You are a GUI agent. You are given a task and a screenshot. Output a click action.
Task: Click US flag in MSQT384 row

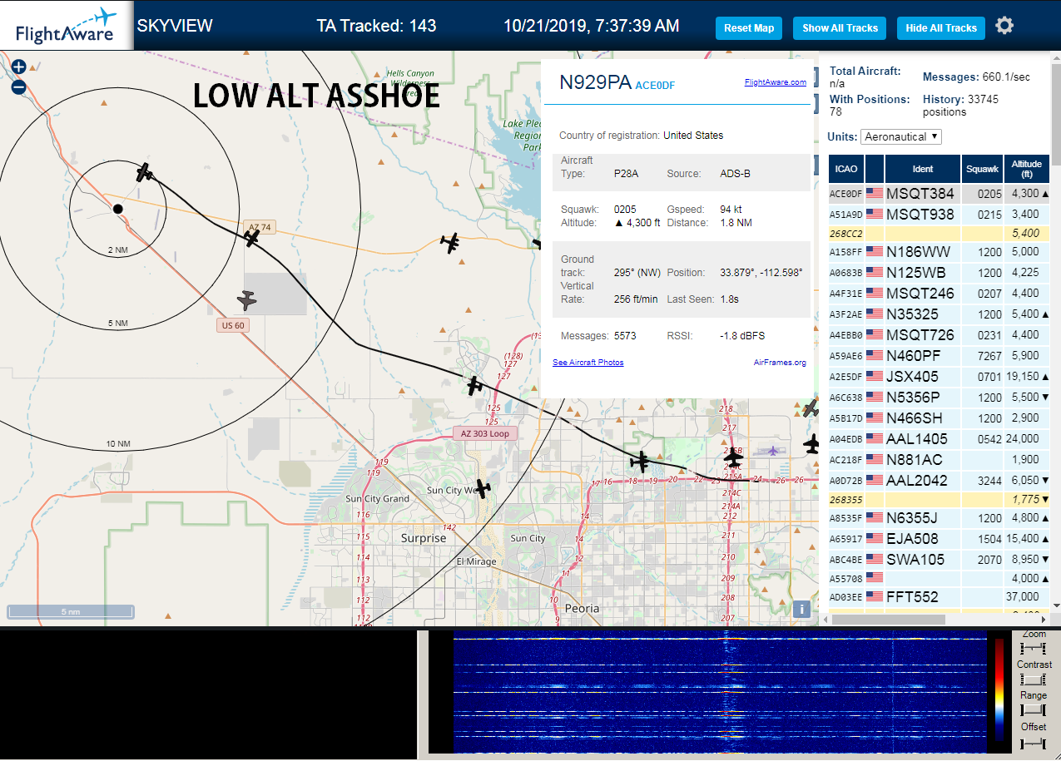click(874, 194)
